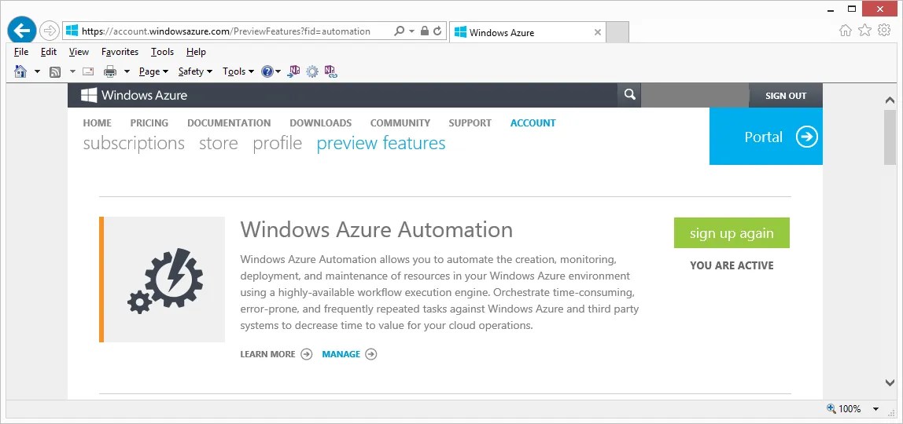The width and height of the screenshot is (903, 424).
Task: Expand the Help icon dropdown arrow
Action: pos(278,71)
